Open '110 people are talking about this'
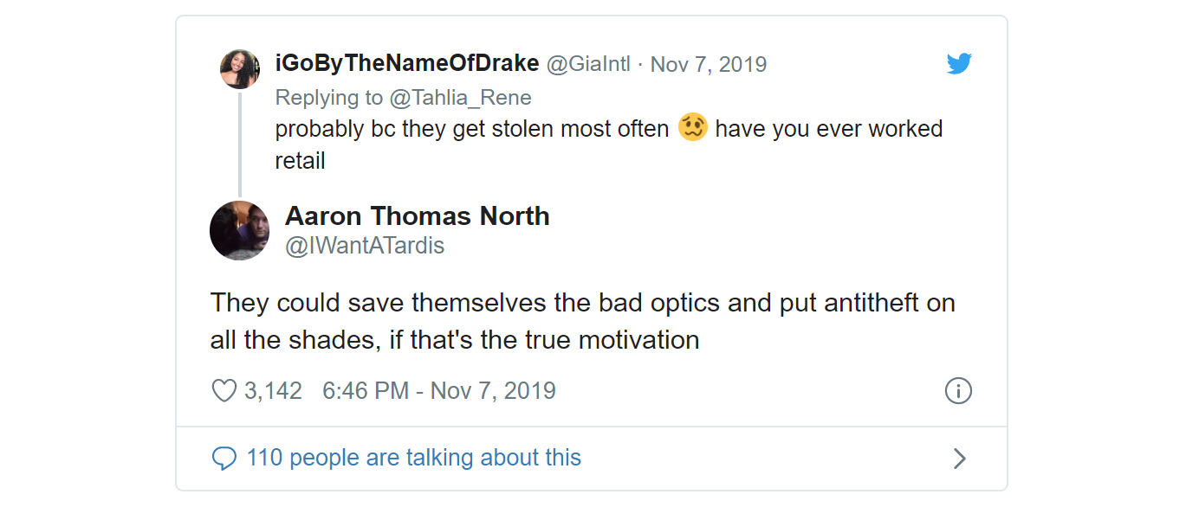 coord(414,458)
